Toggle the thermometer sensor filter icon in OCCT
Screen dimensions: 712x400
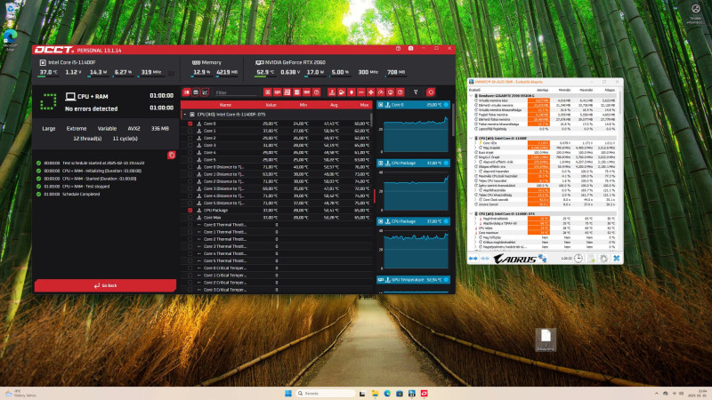[x=332, y=92]
